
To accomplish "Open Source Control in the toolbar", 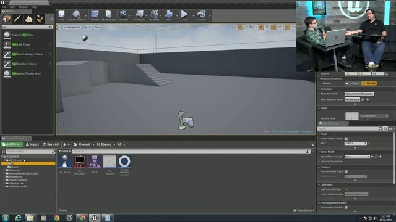I will pos(76,15).
